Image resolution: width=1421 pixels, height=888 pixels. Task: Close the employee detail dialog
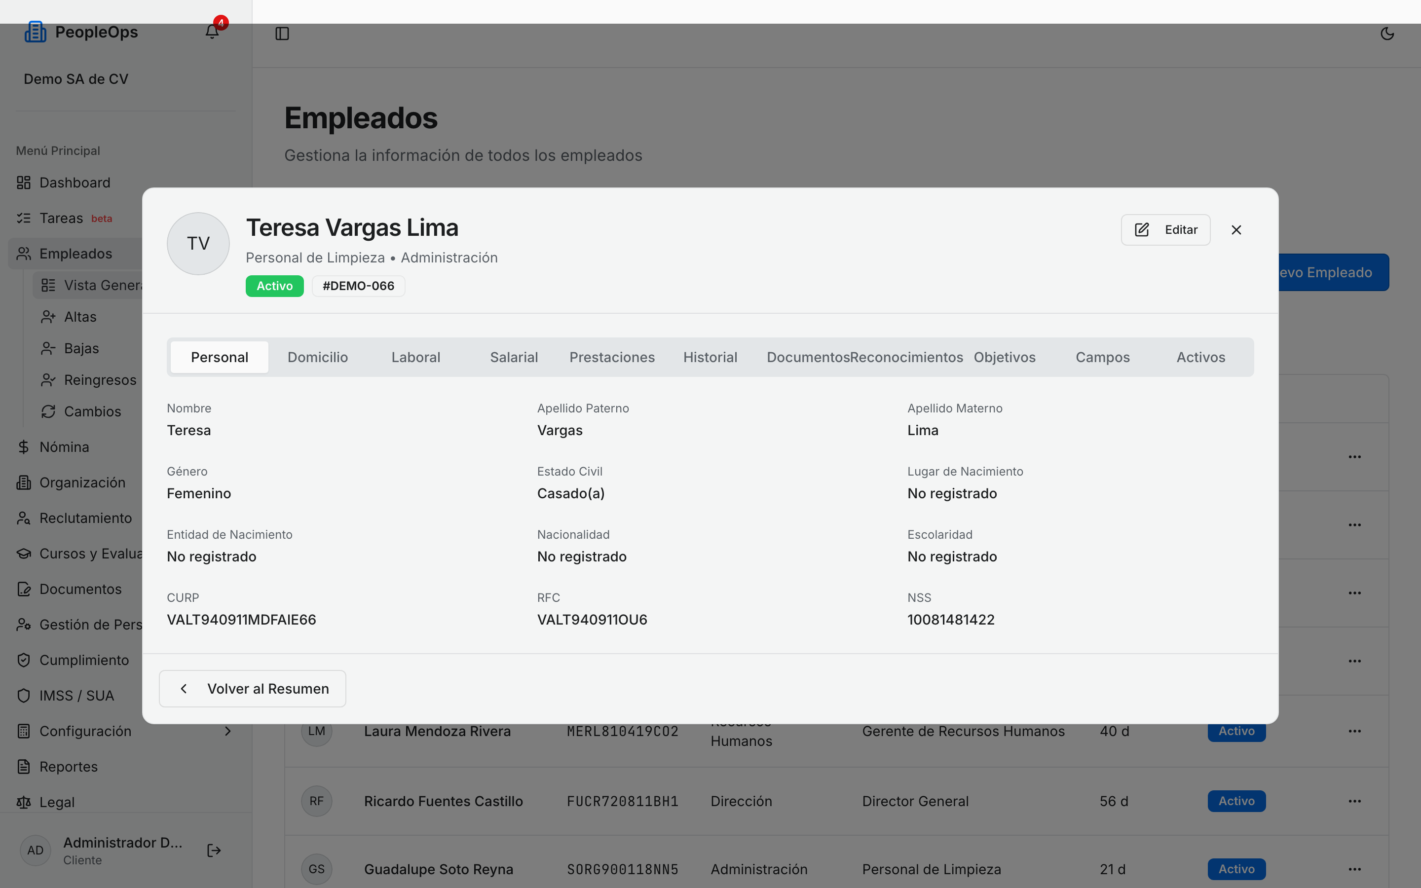click(1236, 229)
